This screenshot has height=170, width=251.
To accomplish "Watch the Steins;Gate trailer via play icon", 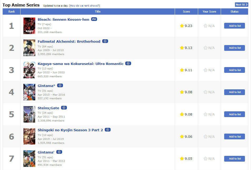I will pyautogui.click(x=64, y=108).
